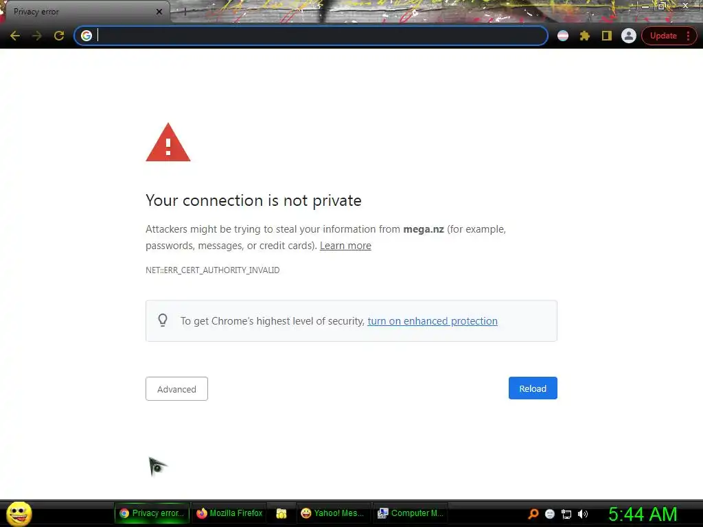Open the three-dot Chrome menu

[688, 36]
